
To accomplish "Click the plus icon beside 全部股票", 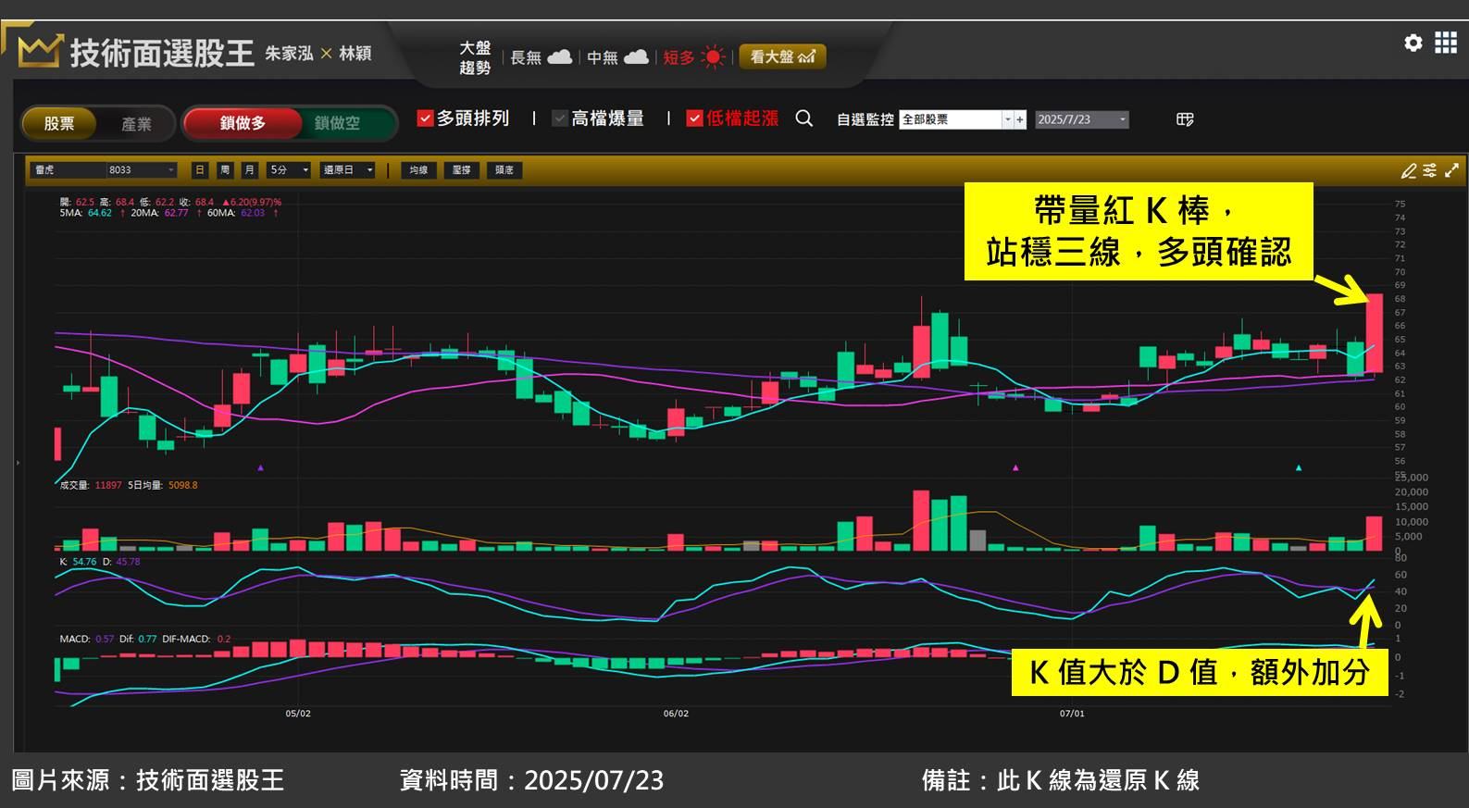I will point(1020,119).
